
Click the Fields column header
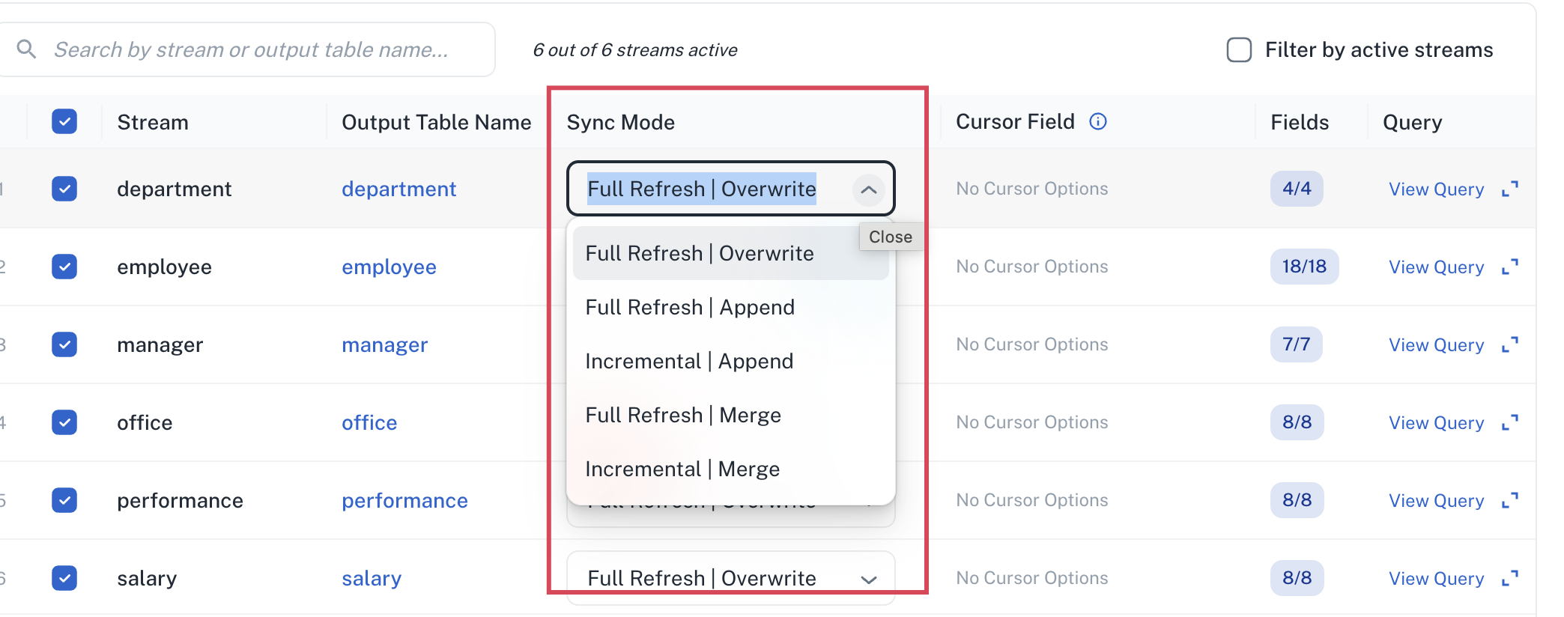pos(1300,122)
